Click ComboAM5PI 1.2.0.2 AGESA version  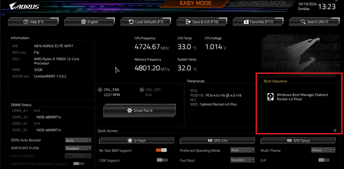[50, 76]
